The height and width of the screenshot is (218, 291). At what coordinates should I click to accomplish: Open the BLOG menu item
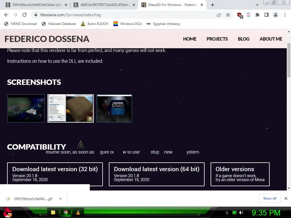(x=244, y=39)
